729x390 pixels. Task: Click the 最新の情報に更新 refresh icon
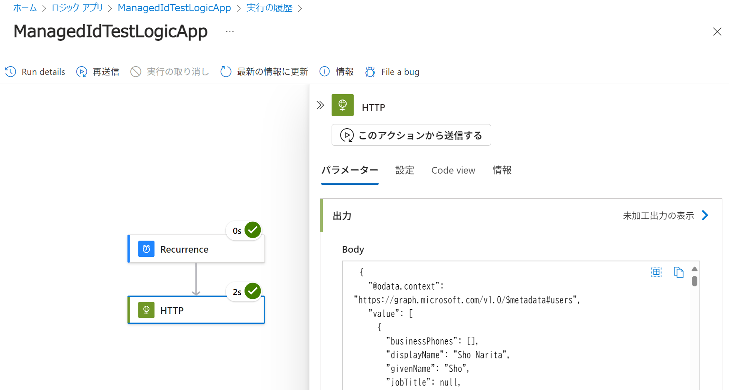(x=225, y=72)
